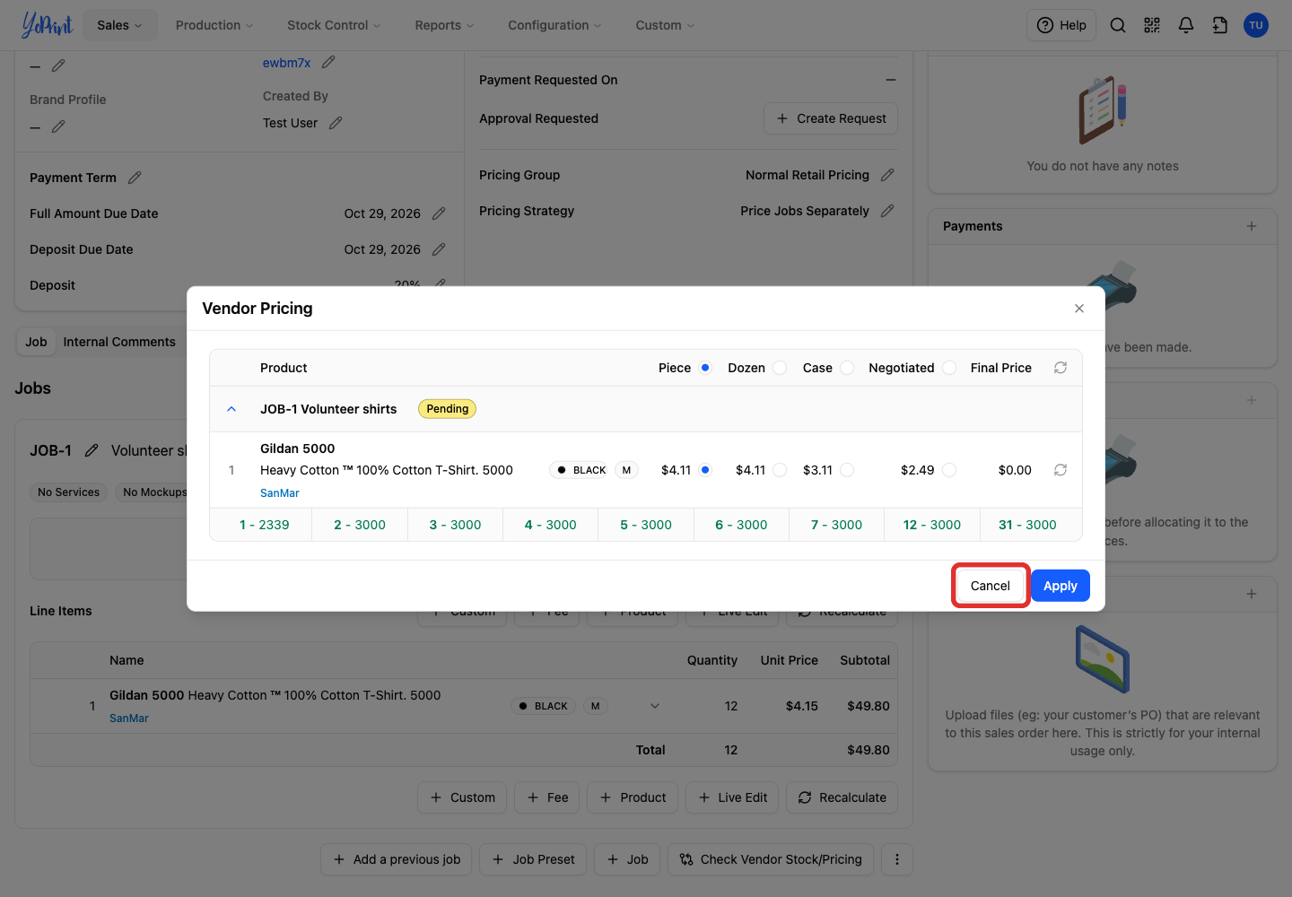Choose the $4.11 dozen price radio
Screen dimensions: 1292x897
coord(780,470)
